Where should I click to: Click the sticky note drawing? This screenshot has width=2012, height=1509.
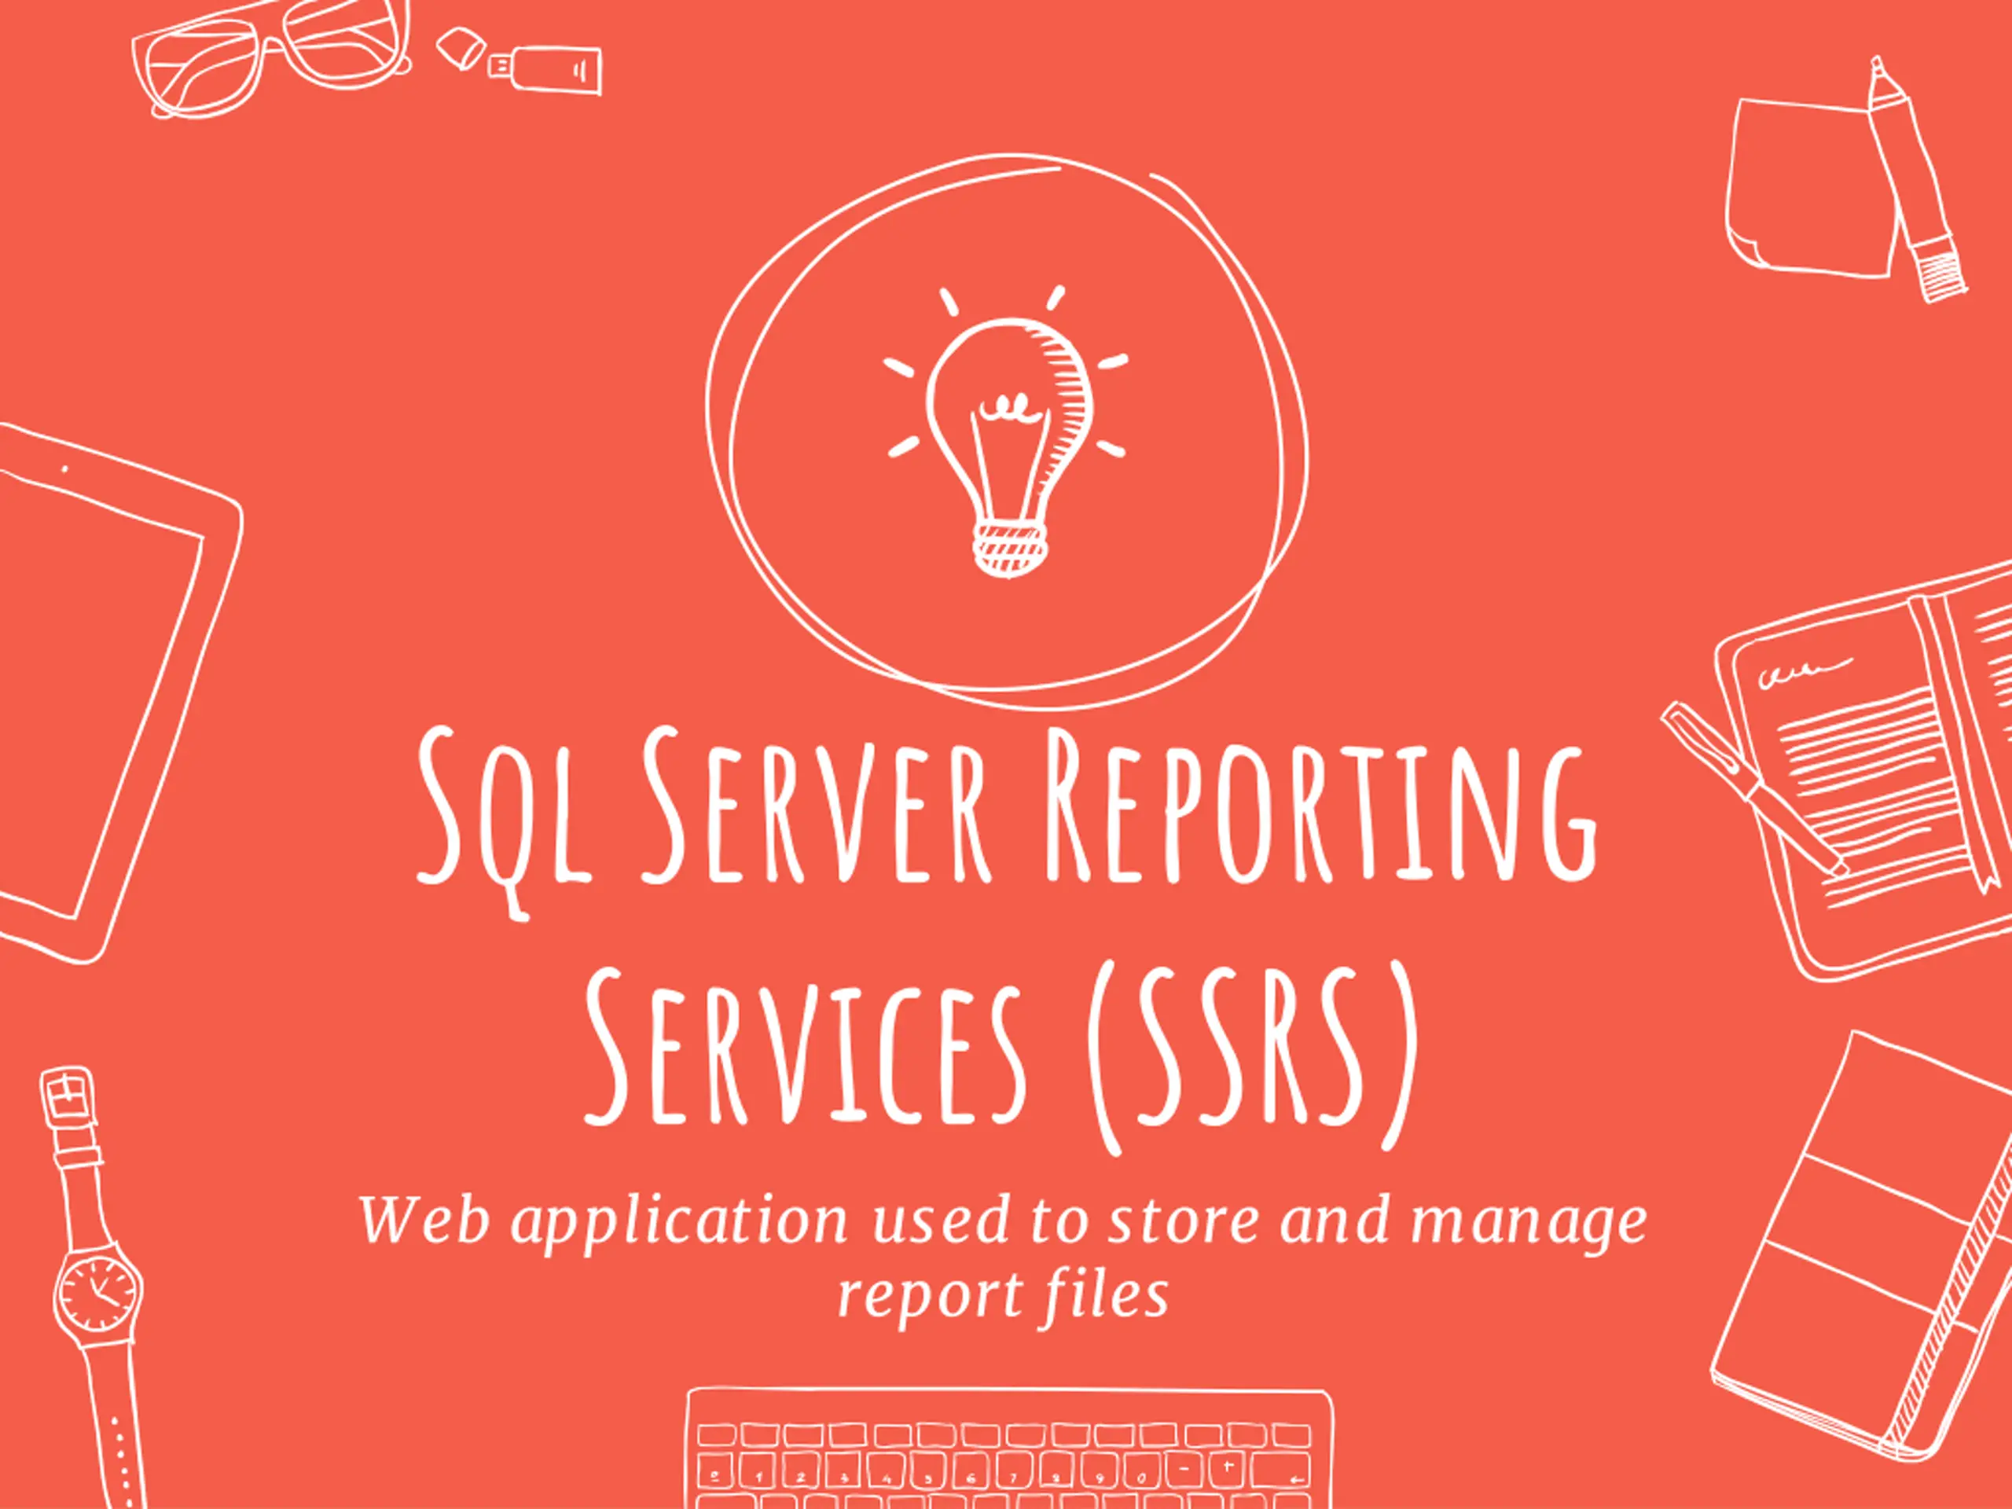[x=1810, y=186]
